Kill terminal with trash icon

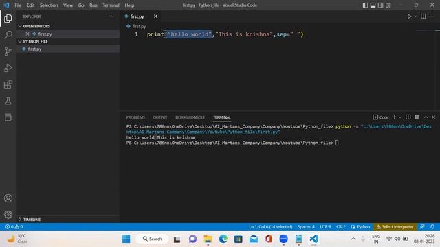click(x=417, y=117)
